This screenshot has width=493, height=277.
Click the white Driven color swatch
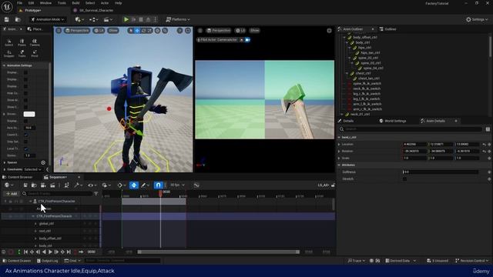29,114
